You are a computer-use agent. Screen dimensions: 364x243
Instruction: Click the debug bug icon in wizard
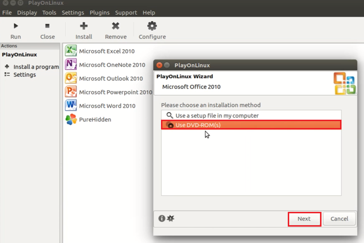point(170,219)
